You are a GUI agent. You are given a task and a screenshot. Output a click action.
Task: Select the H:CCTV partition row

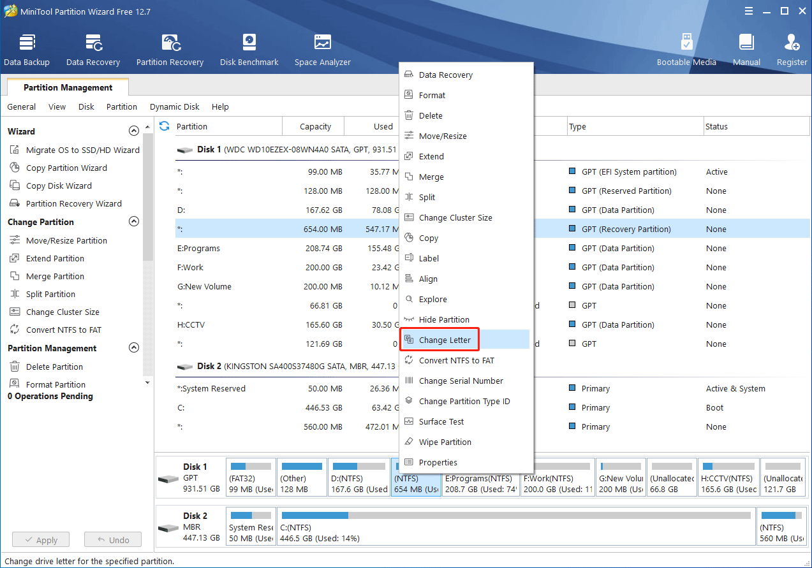(491, 324)
